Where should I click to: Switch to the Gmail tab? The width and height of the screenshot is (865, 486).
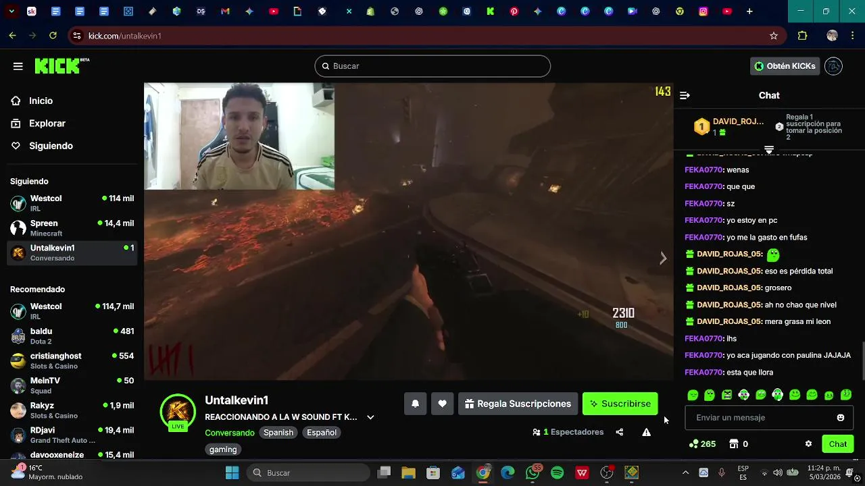point(225,11)
